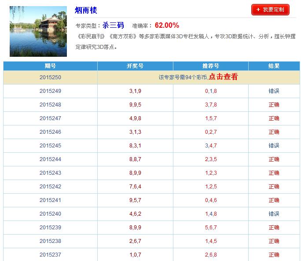The width and height of the screenshot is (301, 261).
Task: Select issue number 2015237
Action: [50, 255]
